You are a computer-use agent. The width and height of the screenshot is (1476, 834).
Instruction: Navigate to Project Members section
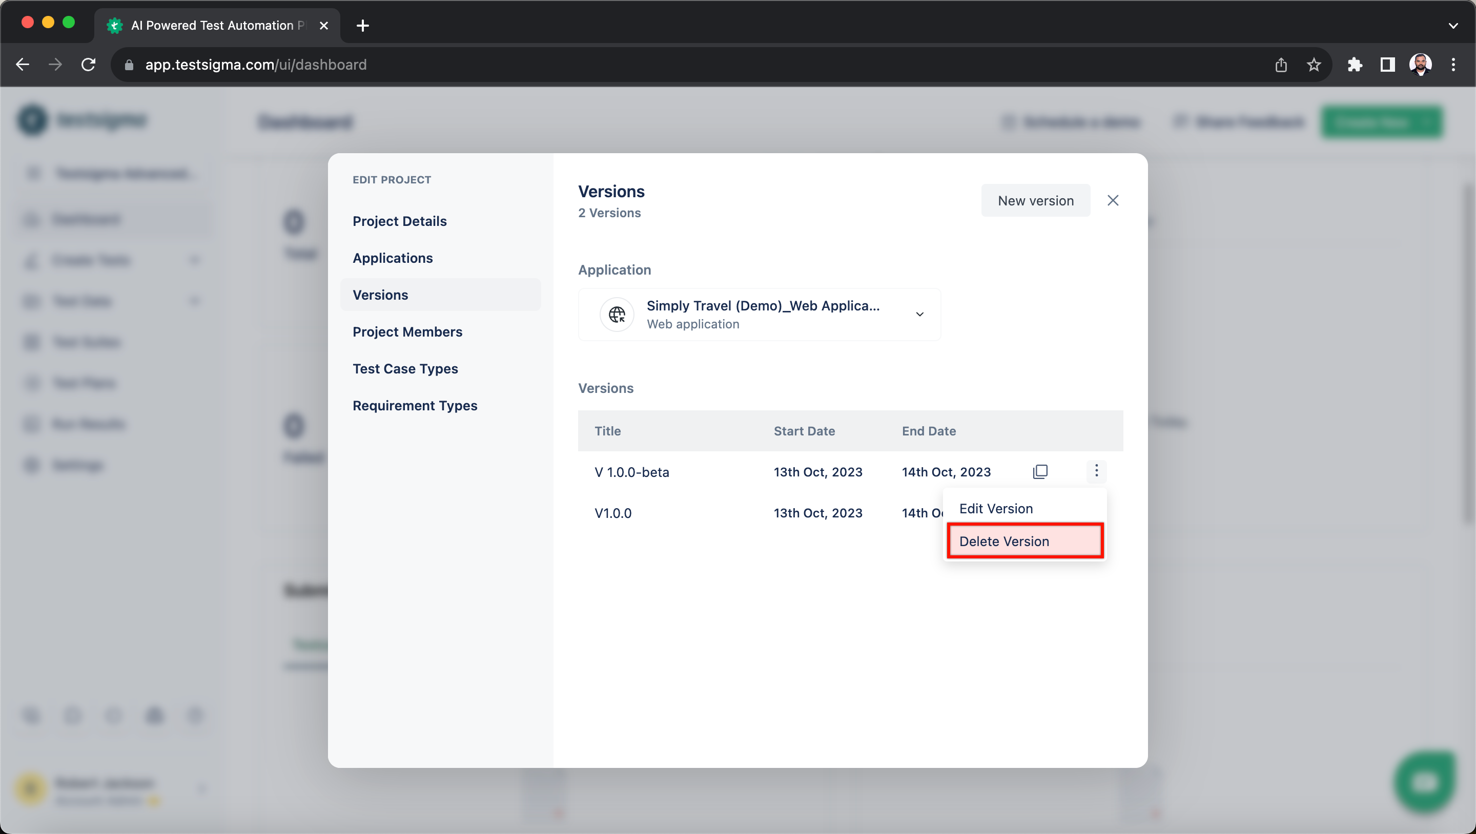(x=407, y=331)
